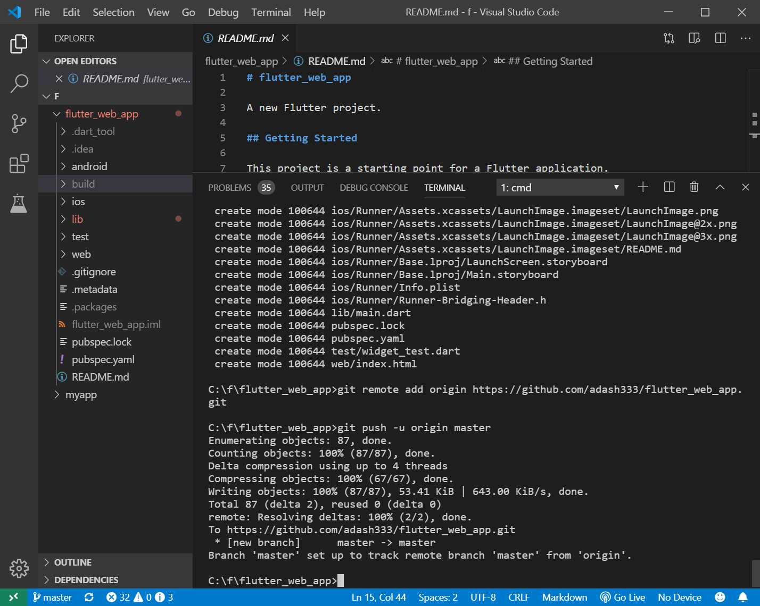
Task: Switch to the DEBUG CONSOLE tab
Action: coord(374,188)
